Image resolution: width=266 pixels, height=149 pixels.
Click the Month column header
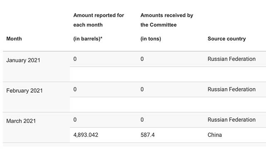(x=14, y=38)
